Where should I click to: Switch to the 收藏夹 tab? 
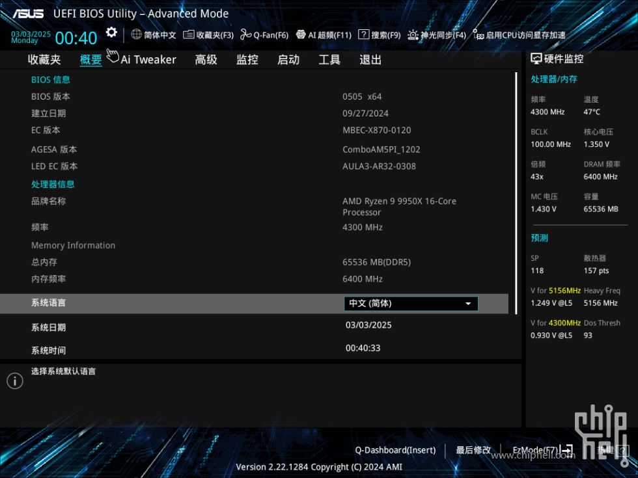pos(44,60)
